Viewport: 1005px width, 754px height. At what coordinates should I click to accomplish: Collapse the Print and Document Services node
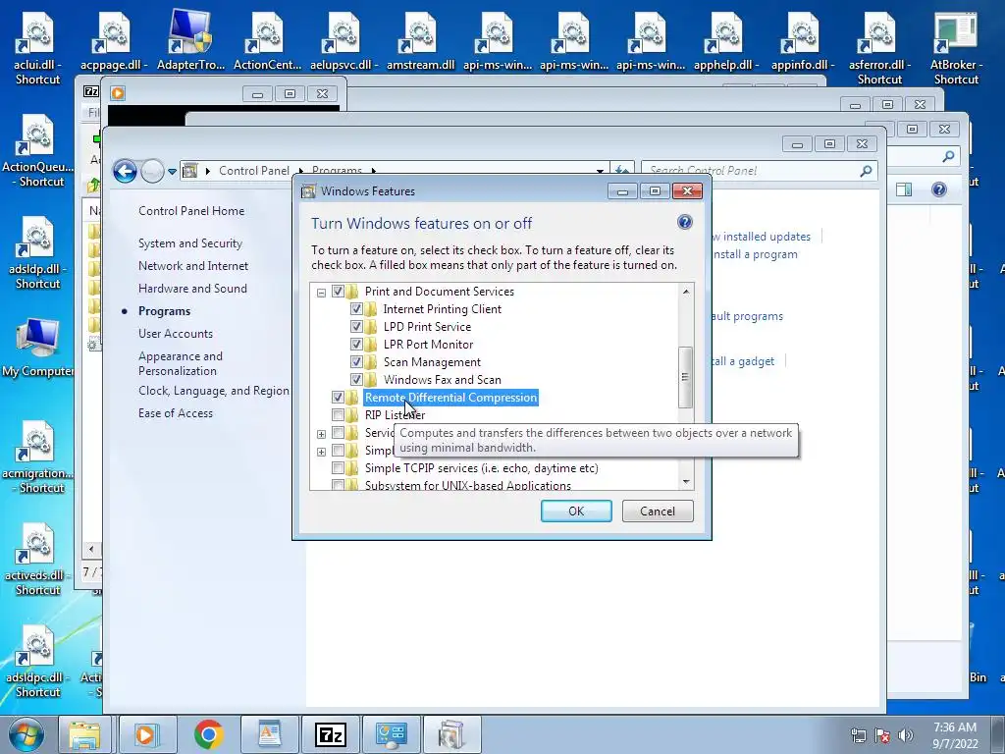click(x=321, y=293)
